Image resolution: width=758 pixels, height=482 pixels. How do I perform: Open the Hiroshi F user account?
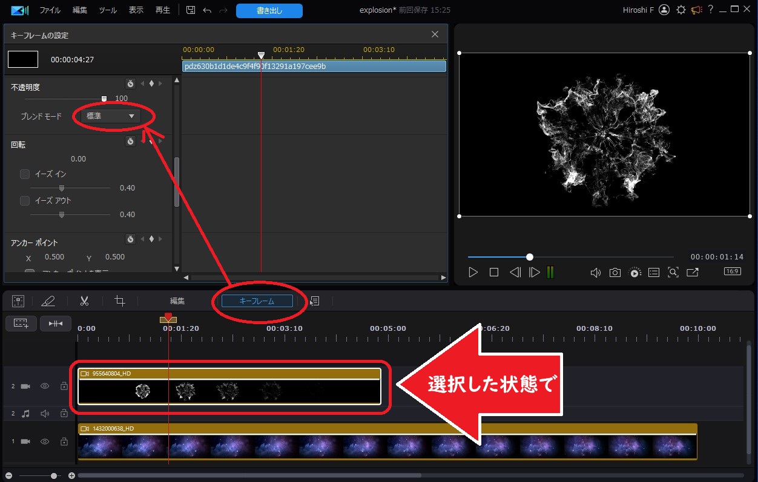click(646, 10)
